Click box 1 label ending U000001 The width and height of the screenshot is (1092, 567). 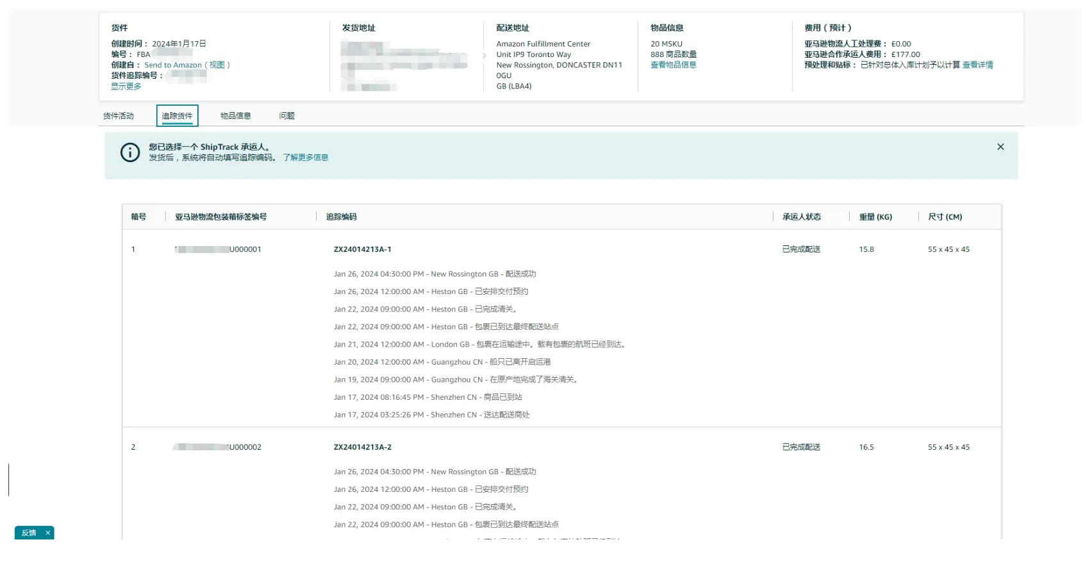[218, 249]
